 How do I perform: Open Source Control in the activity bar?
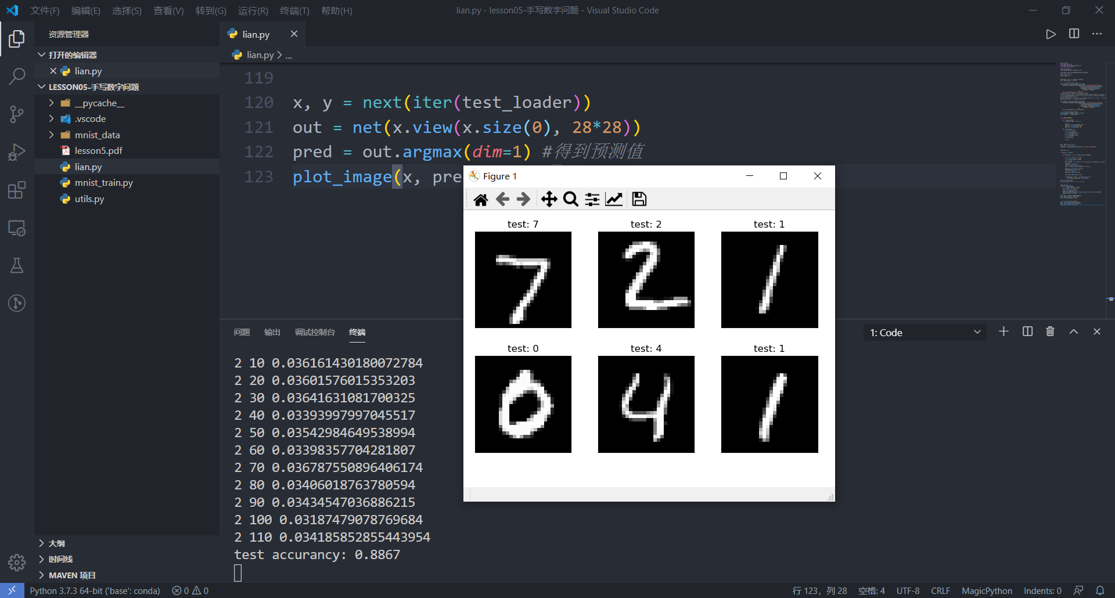click(x=16, y=114)
